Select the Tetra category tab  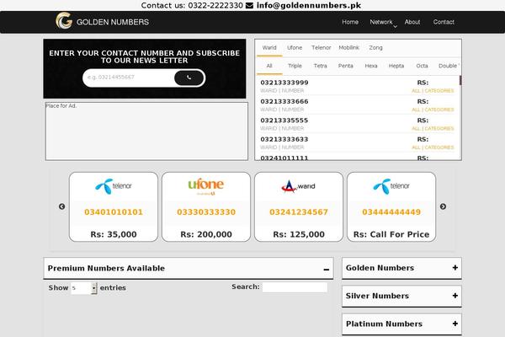(x=320, y=66)
